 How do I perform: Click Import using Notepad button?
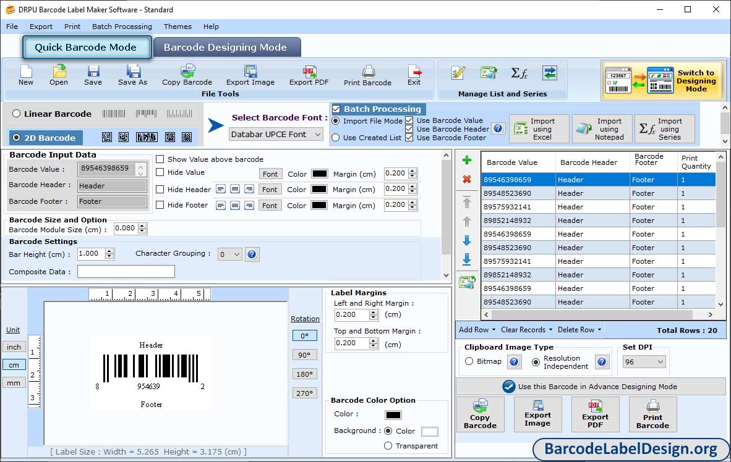point(602,128)
